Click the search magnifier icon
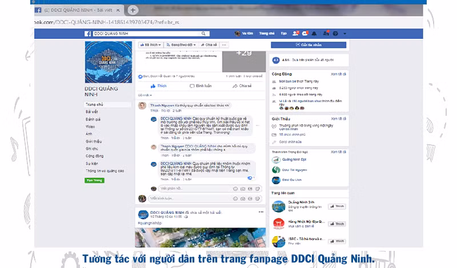The width and height of the screenshot is (457, 268). (203, 34)
